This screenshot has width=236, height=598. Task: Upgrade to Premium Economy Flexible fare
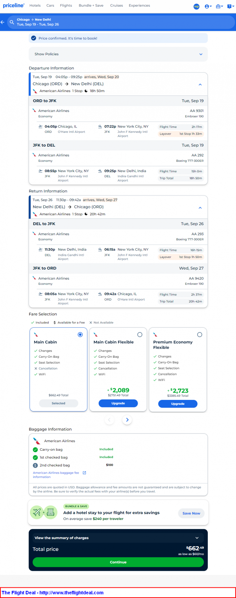pos(178,404)
